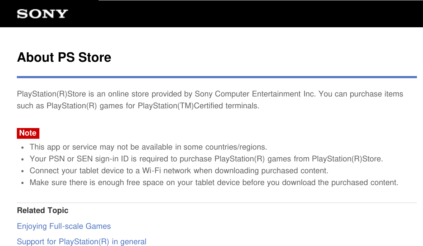
Task: Select the Related Topic heading
Action: [x=43, y=210]
